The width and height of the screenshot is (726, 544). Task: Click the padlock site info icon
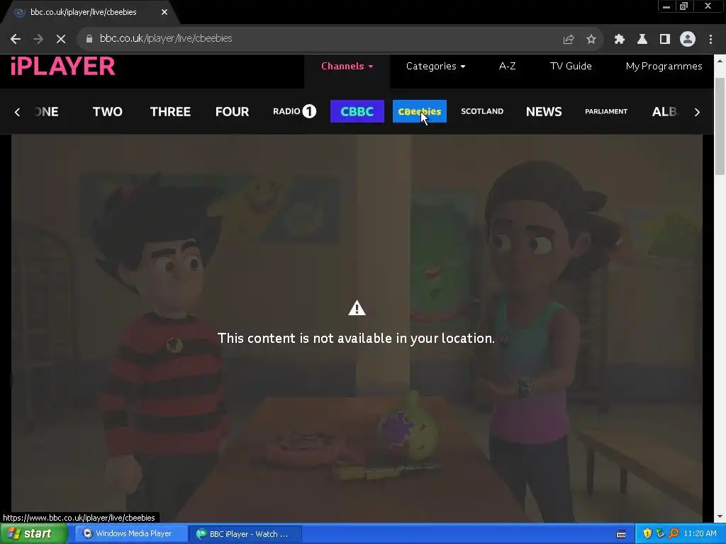(89, 39)
